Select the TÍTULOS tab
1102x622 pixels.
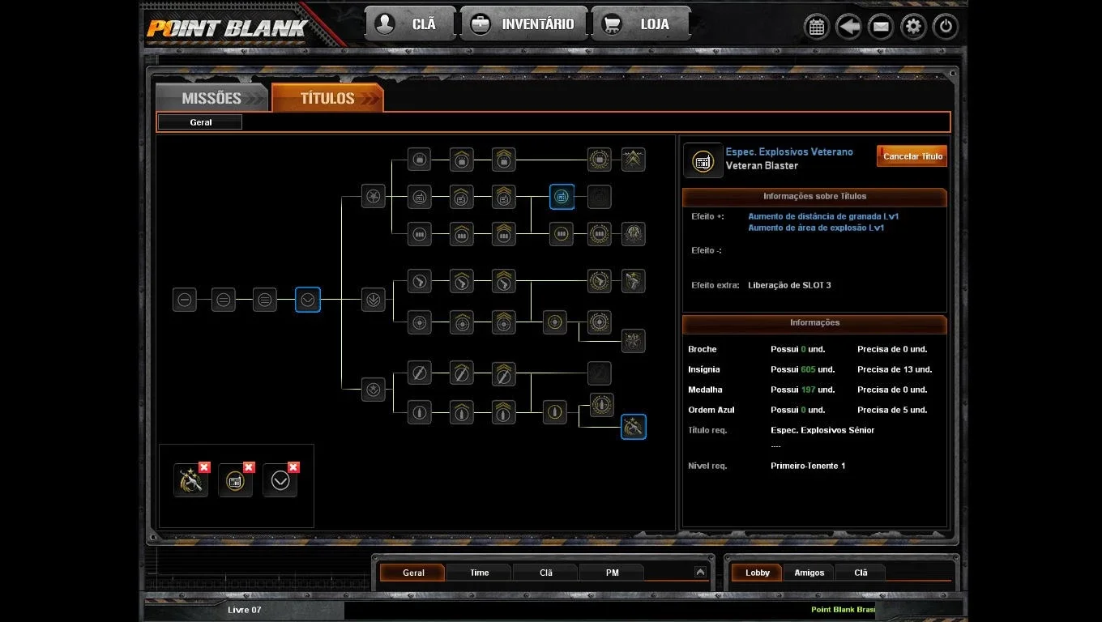(327, 98)
